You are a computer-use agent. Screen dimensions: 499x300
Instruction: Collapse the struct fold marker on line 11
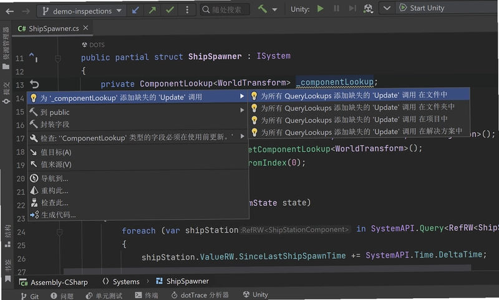point(57,59)
